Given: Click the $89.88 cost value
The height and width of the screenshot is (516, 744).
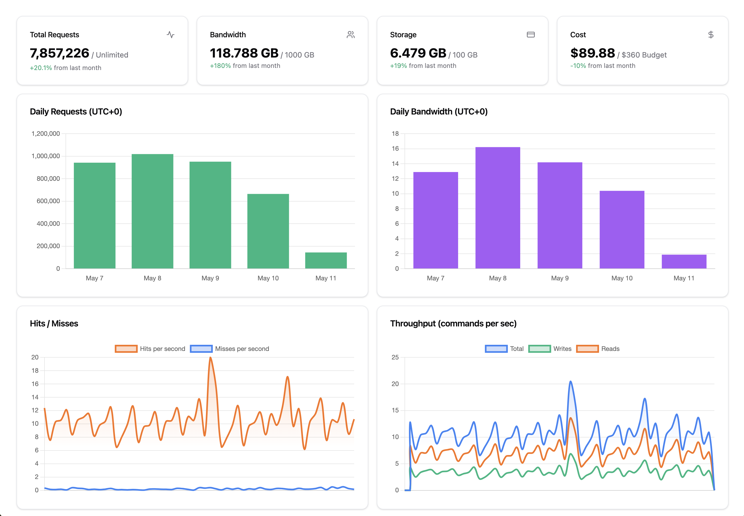Looking at the screenshot, I should pyautogui.click(x=592, y=53).
